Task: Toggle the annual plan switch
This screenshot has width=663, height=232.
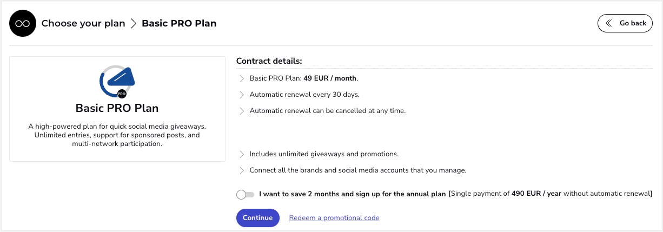Action: pos(245,194)
